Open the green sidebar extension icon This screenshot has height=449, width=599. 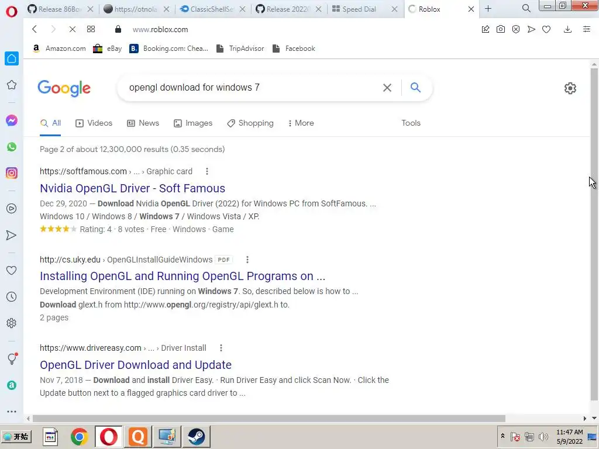(x=12, y=385)
